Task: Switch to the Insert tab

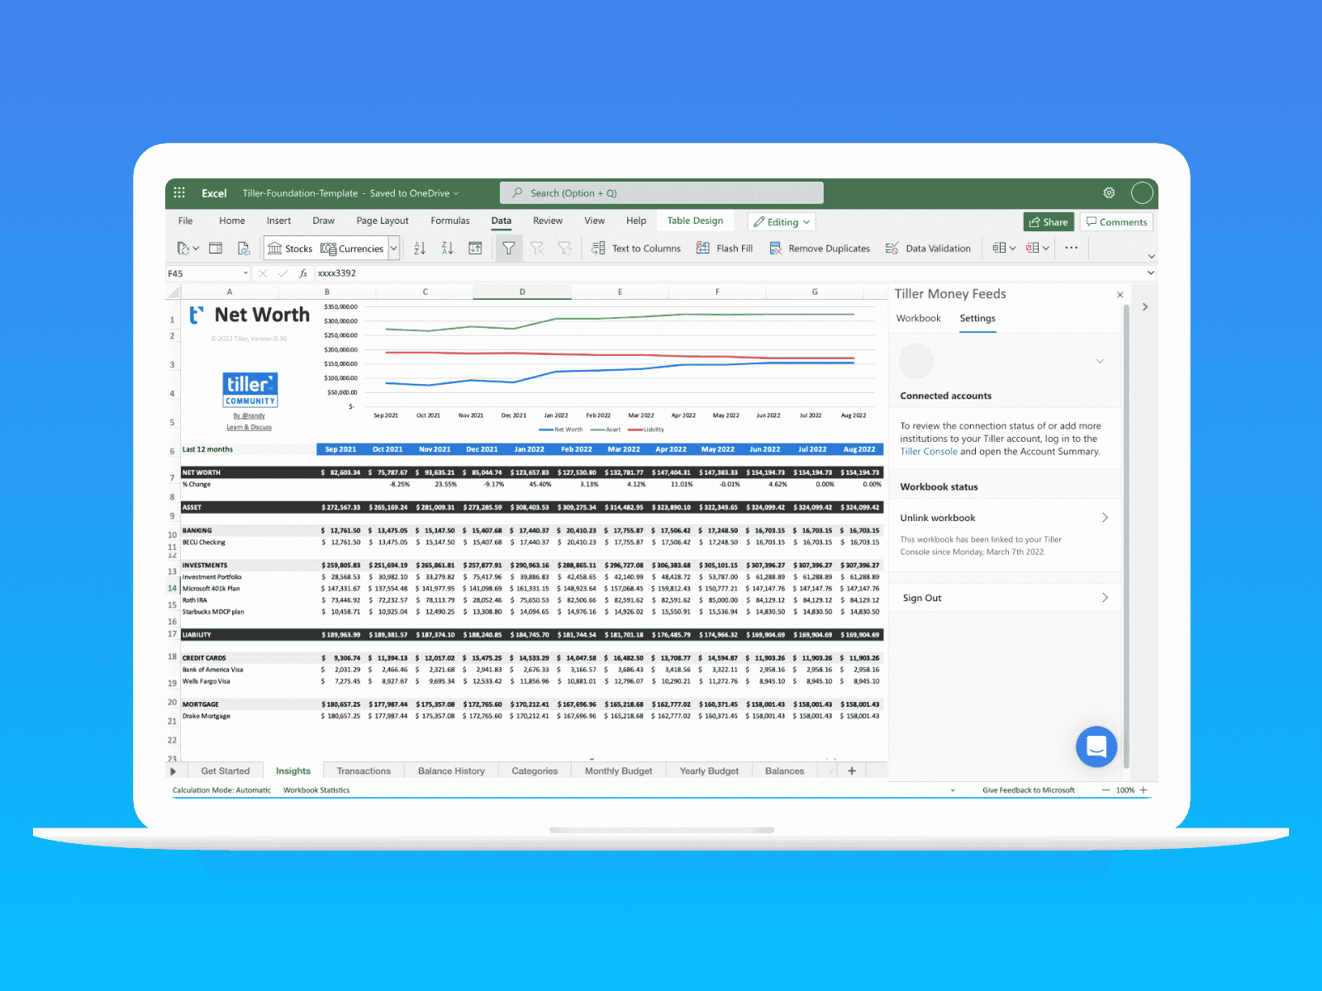Action: click(278, 220)
